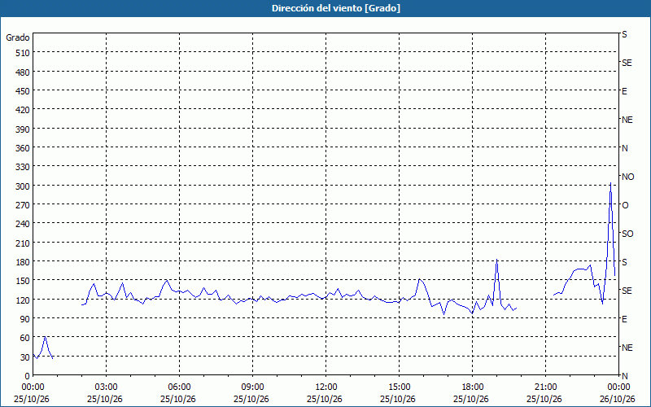Pick the 420 degree axis label

pyautogui.click(x=23, y=110)
